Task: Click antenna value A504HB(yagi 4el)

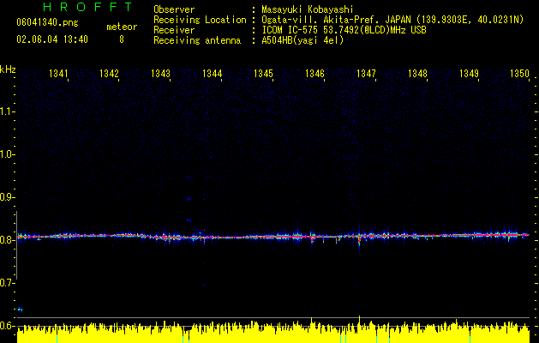Action: pos(302,40)
